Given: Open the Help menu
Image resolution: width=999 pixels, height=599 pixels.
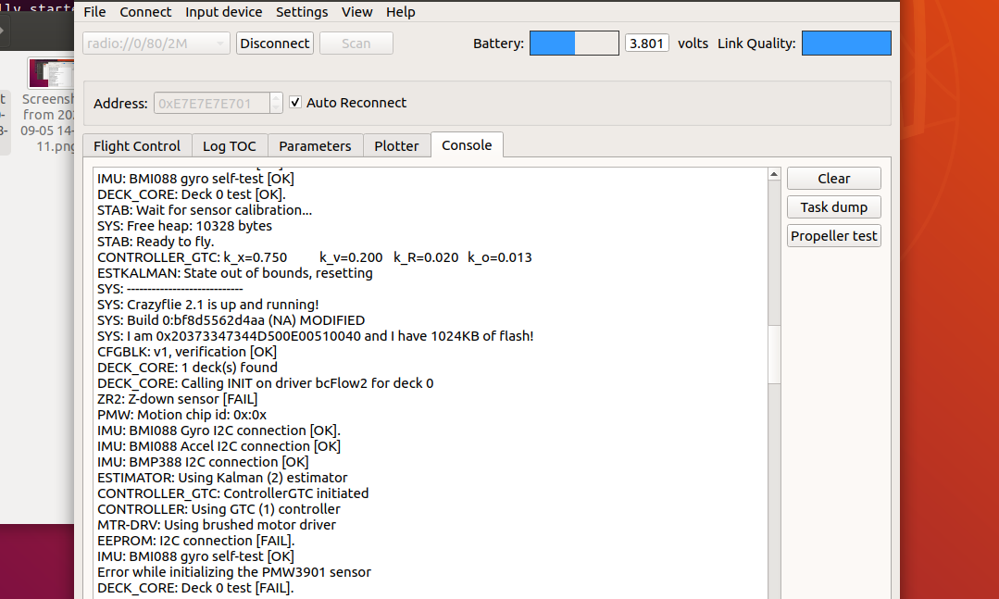Looking at the screenshot, I should (x=401, y=12).
